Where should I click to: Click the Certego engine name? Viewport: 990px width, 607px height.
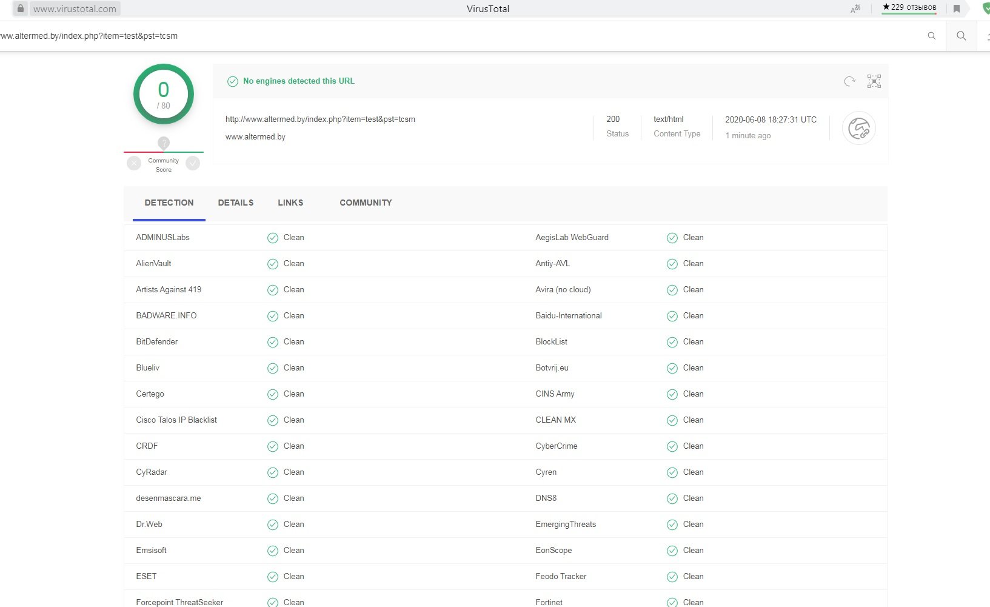click(150, 394)
